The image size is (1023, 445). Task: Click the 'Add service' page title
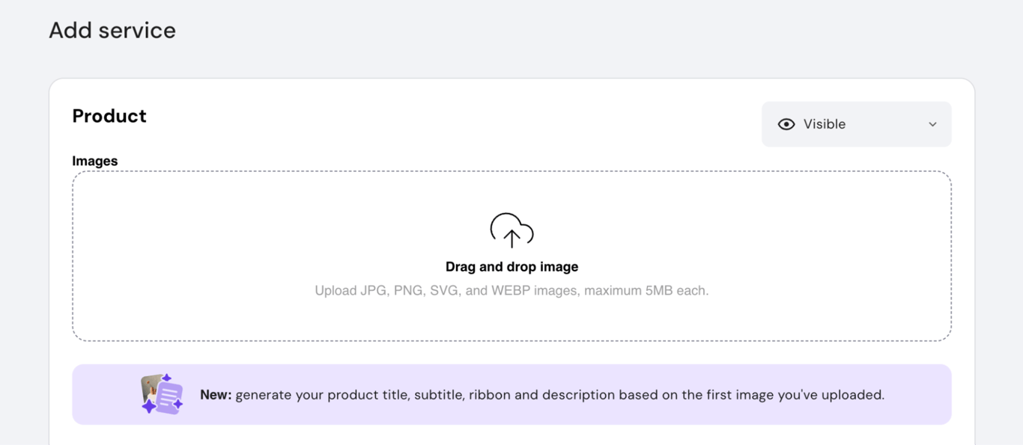(x=112, y=31)
